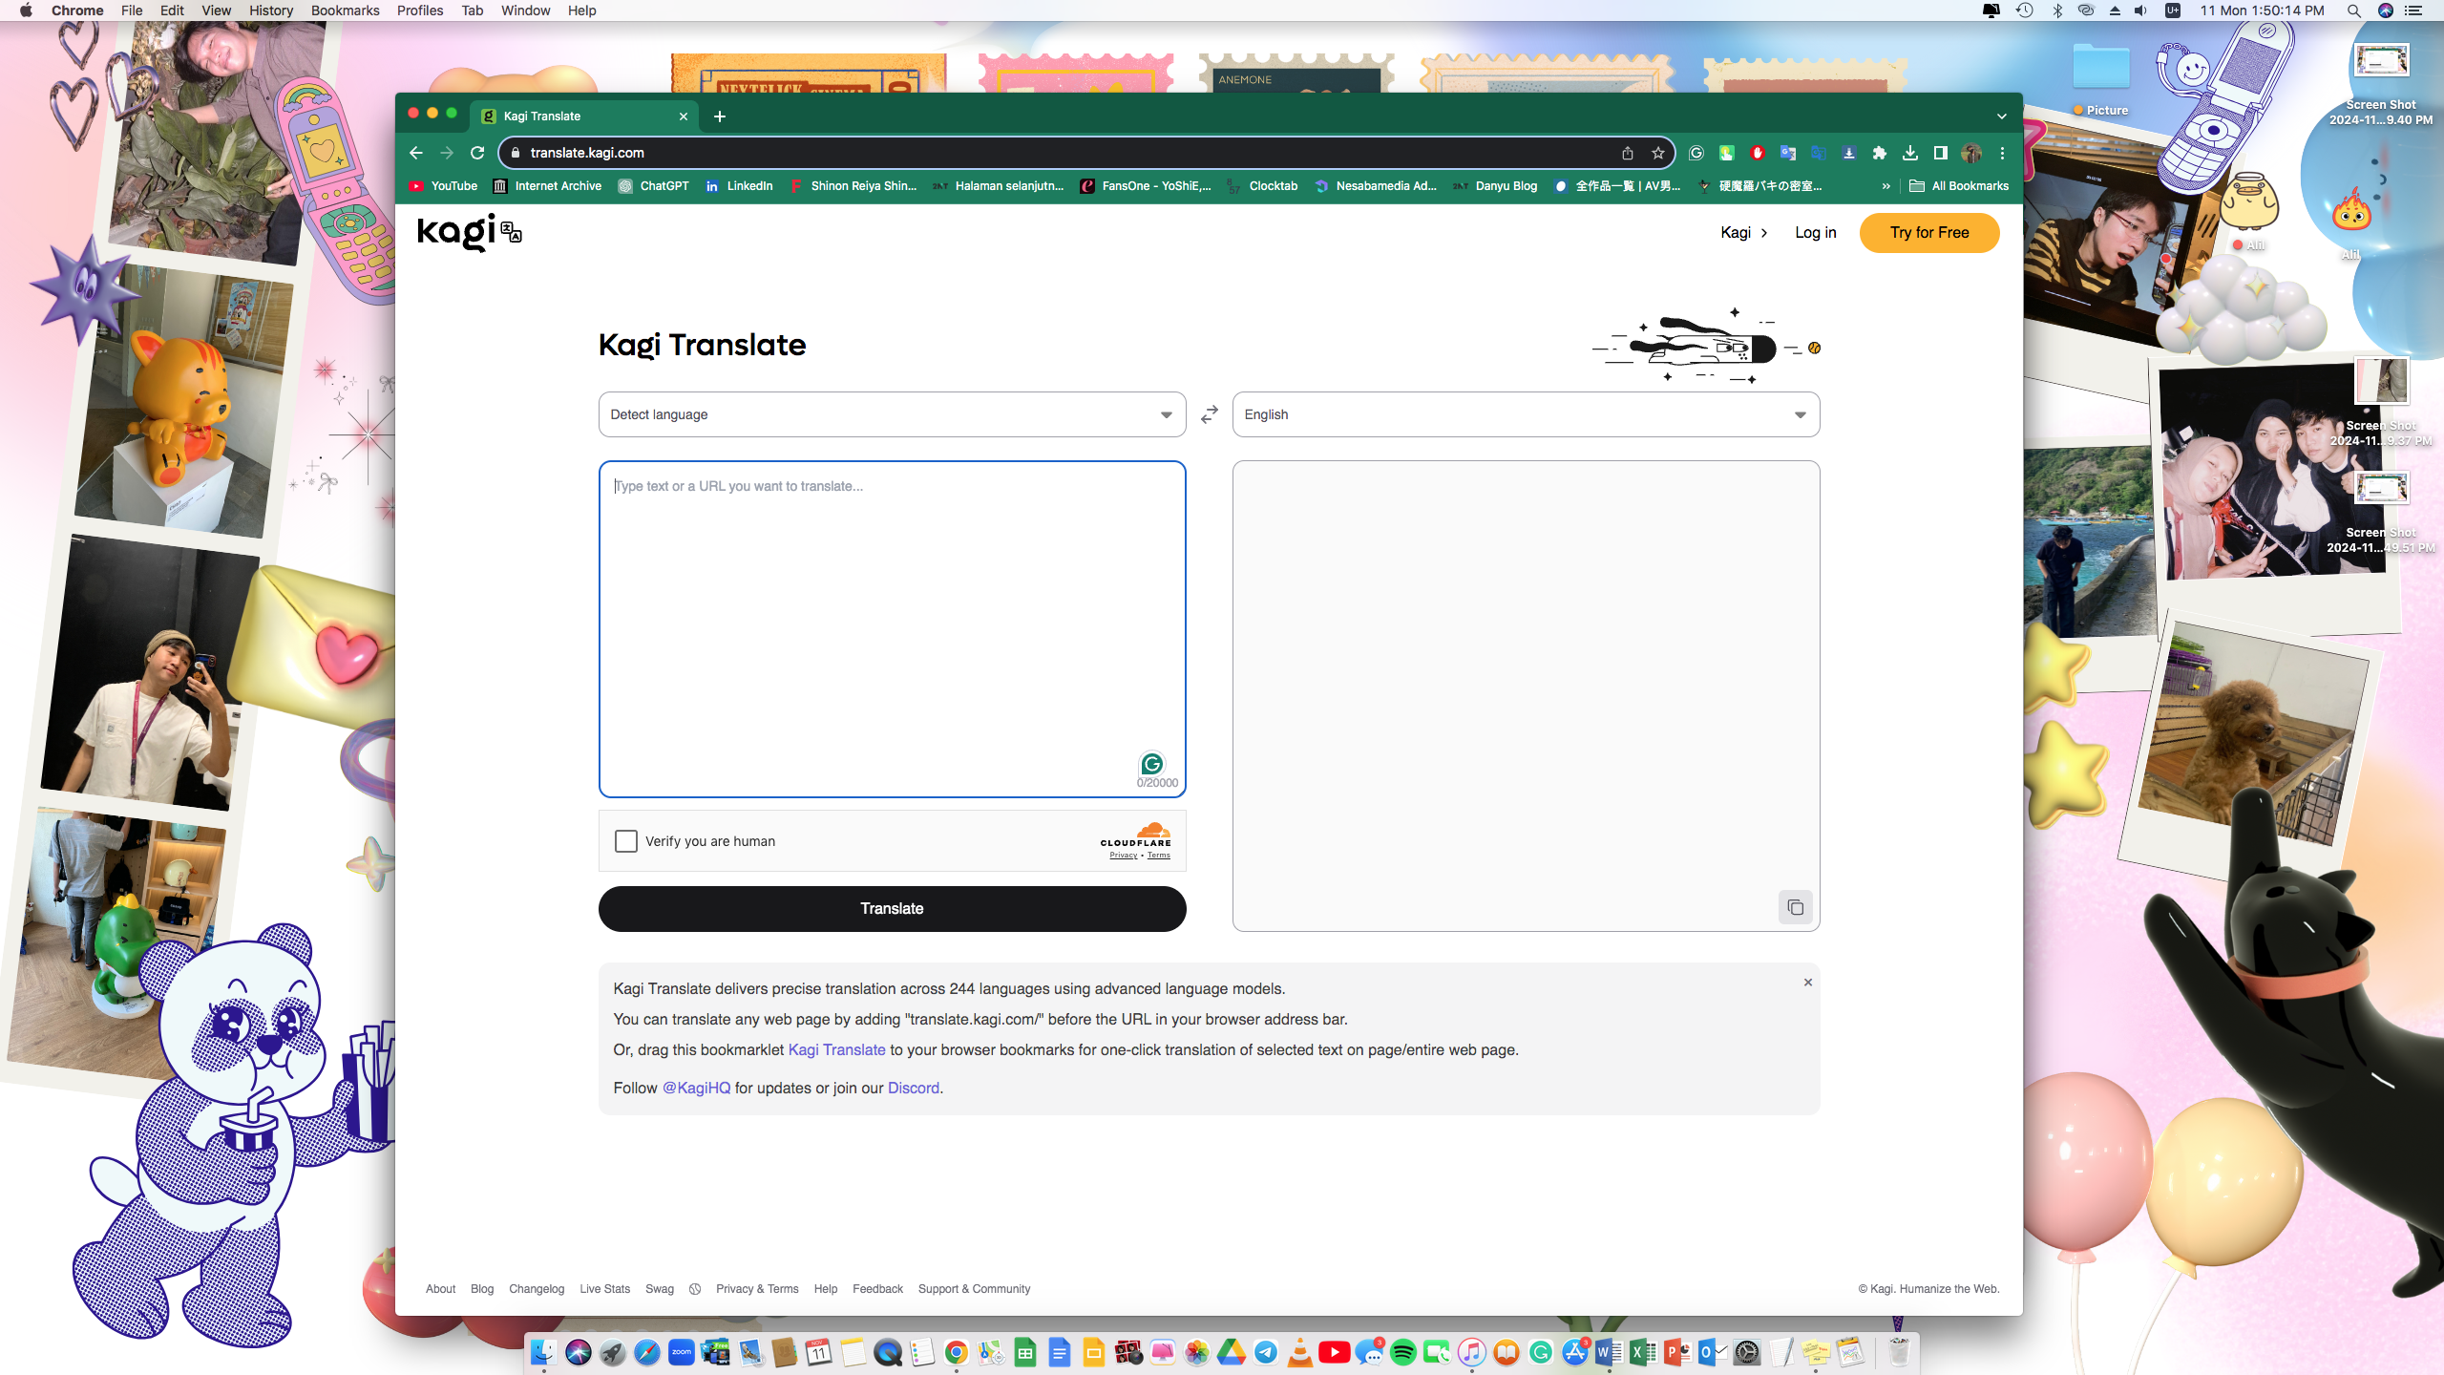The image size is (2444, 1375).
Task: Launch VLC from the Dock
Action: tap(1300, 1352)
